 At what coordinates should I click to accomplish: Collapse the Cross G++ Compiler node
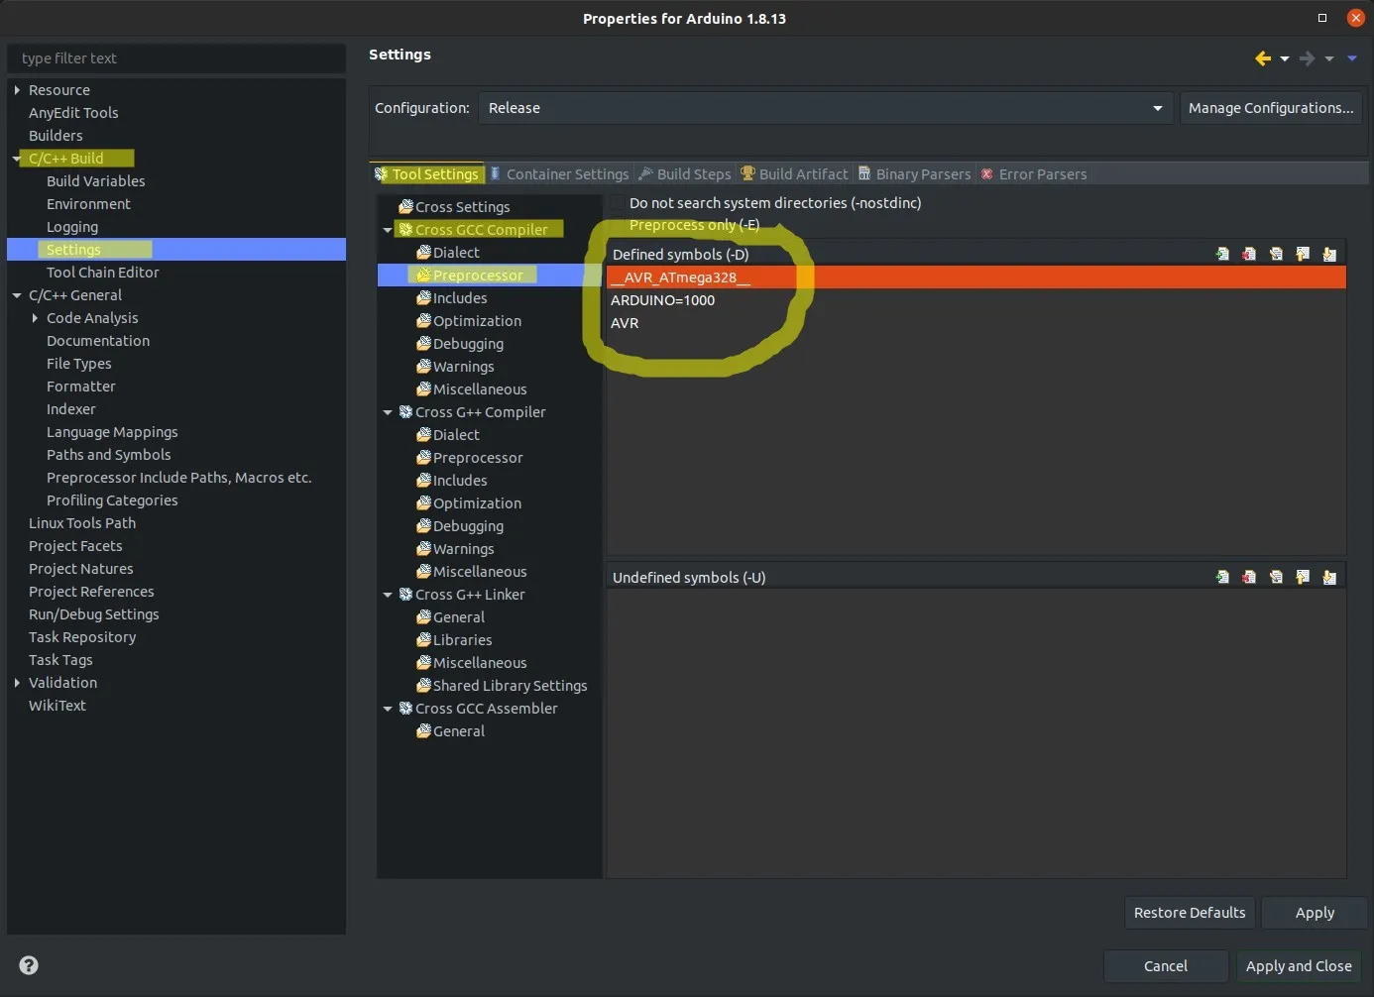pyautogui.click(x=388, y=412)
